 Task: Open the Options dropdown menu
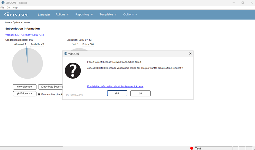click(x=130, y=14)
